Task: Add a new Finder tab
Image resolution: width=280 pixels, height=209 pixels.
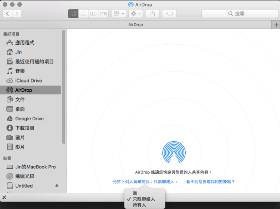Action: click(x=276, y=25)
